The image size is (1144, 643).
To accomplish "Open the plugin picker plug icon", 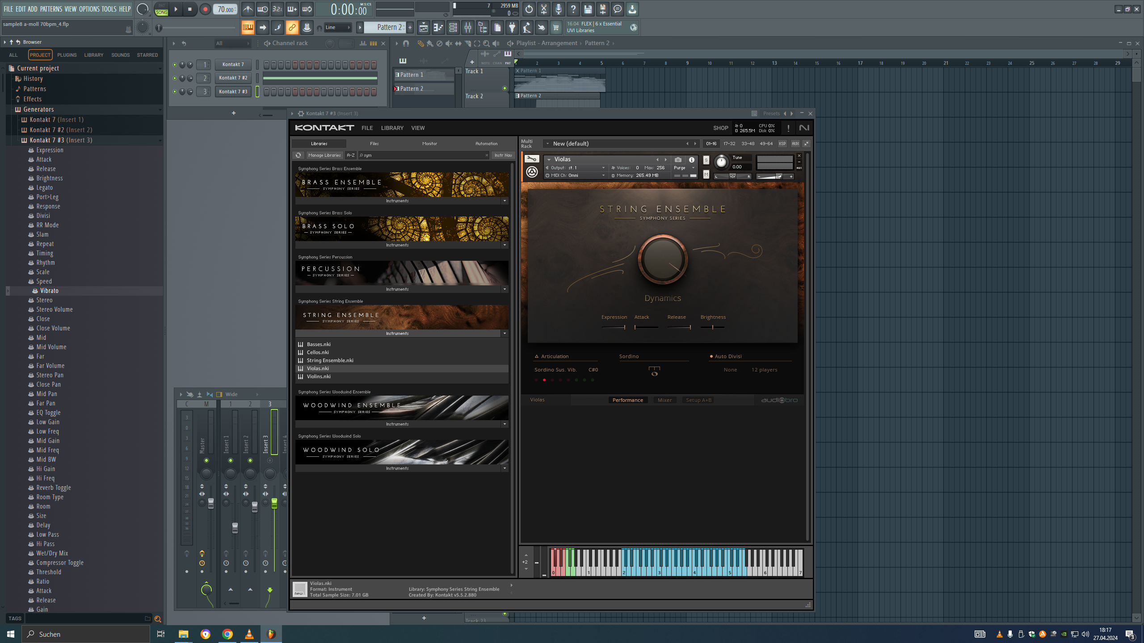I will coord(512,28).
